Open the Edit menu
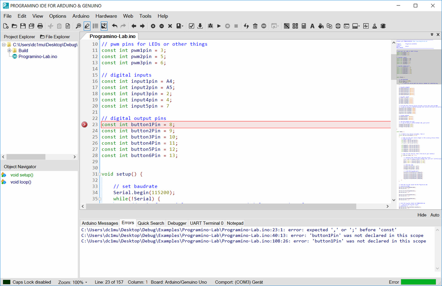 [x=22, y=16]
